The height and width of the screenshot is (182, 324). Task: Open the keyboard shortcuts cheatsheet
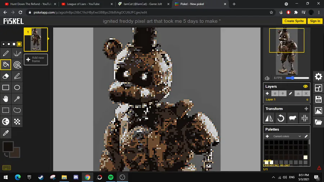click(6, 168)
